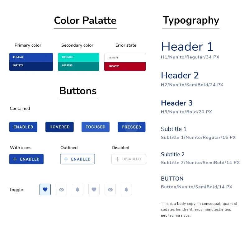Click the FOCUSED button
The image size is (249, 231).
95,127
